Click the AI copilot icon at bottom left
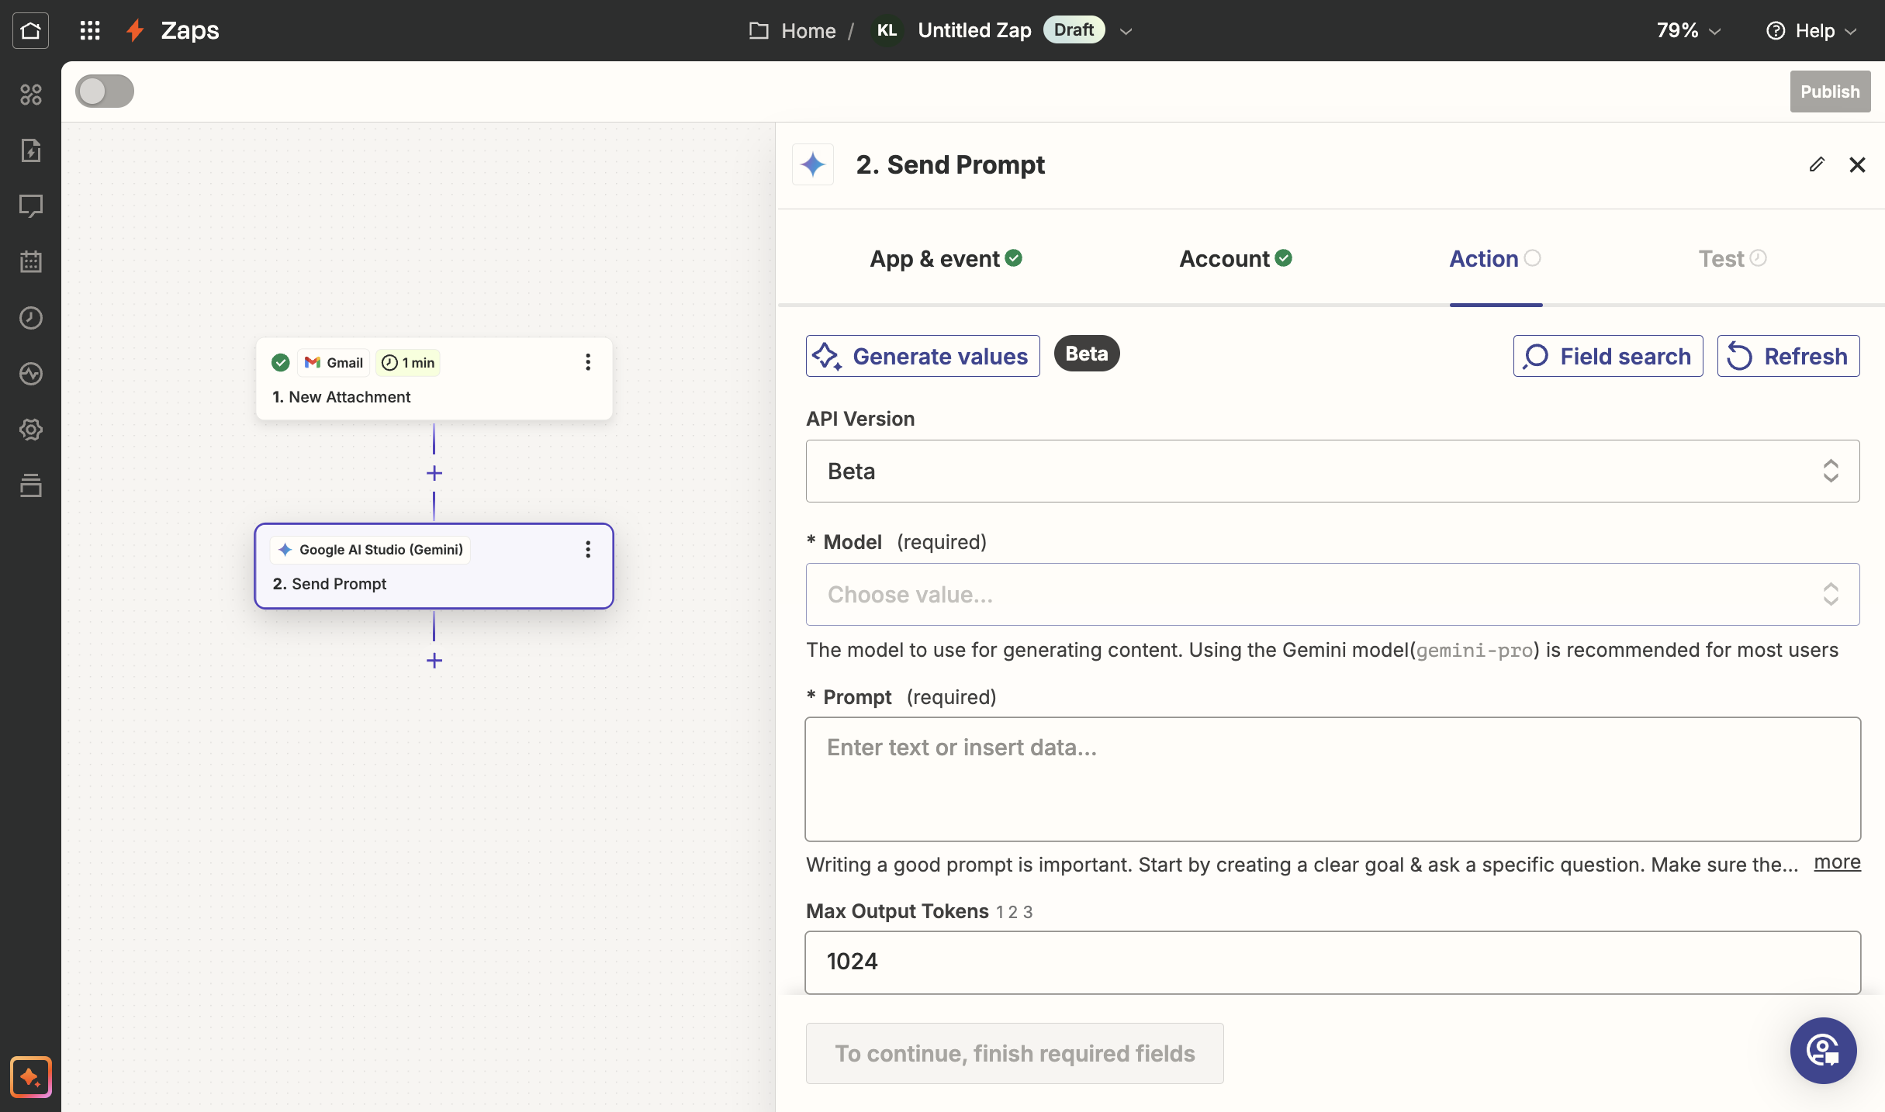The image size is (1885, 1112). pos(30,1076)
